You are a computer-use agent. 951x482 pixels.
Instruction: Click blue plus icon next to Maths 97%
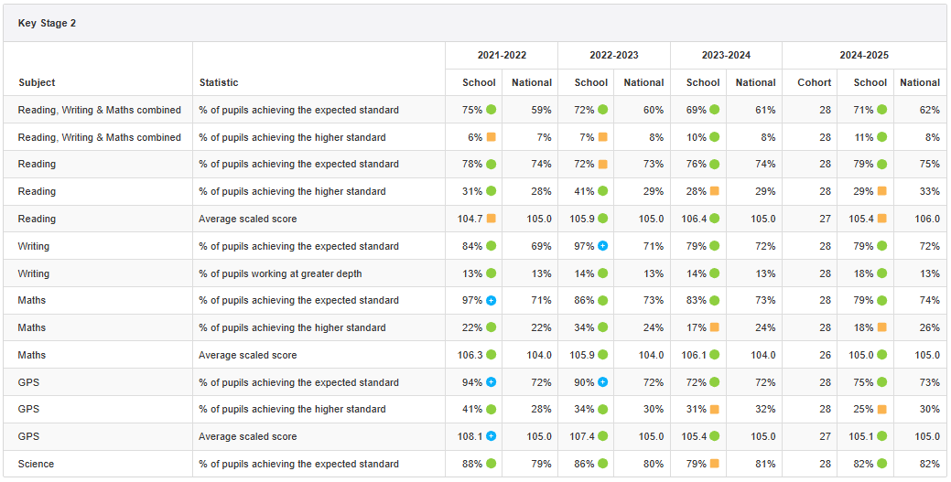(492, 301)
